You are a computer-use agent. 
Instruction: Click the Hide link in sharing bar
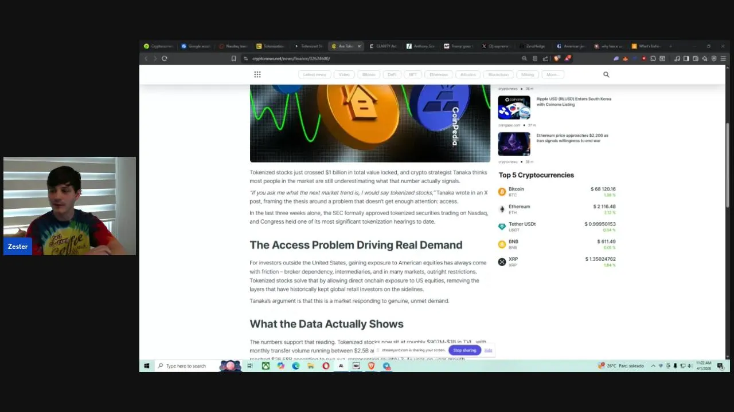point(488,350)
